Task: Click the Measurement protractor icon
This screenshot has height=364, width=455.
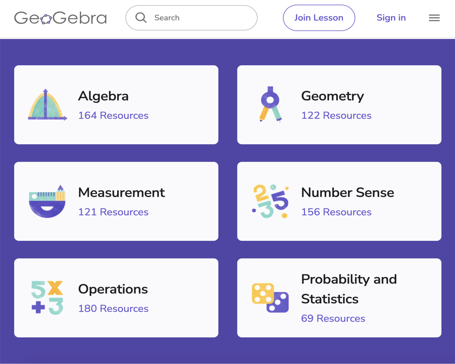Action: coord(47,201)
